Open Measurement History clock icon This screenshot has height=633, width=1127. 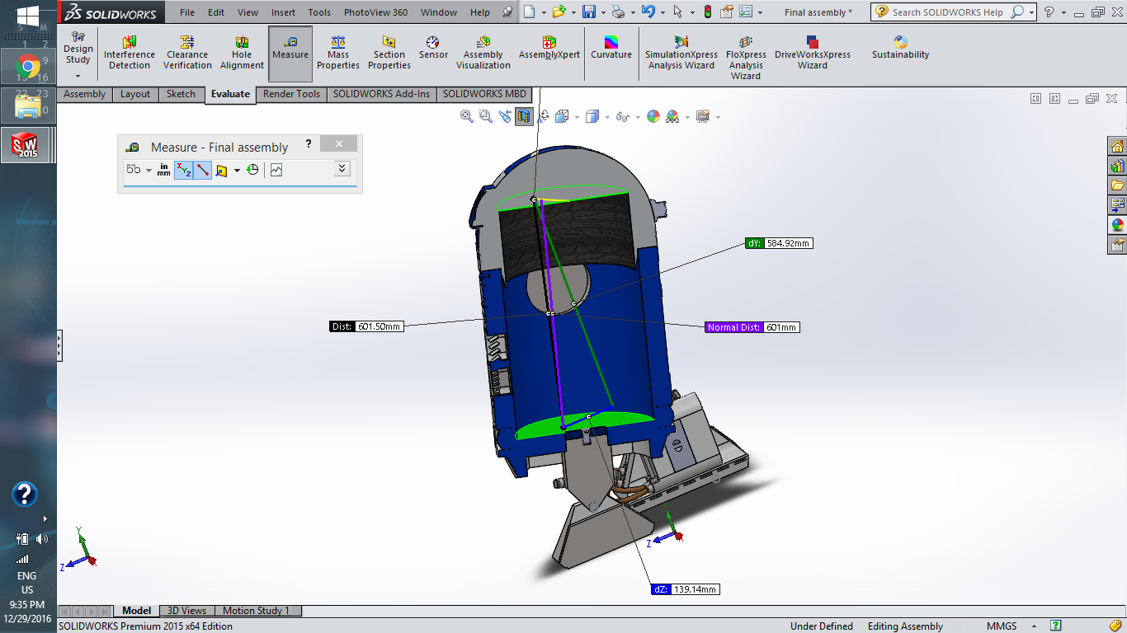coord(252,170)
